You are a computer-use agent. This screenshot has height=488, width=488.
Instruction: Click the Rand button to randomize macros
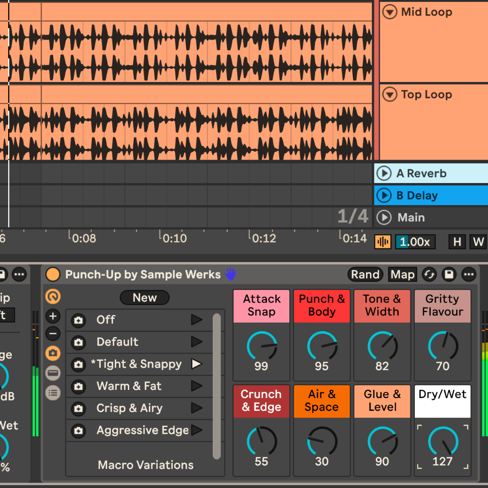pyautogui.click(x=365, y=275)
